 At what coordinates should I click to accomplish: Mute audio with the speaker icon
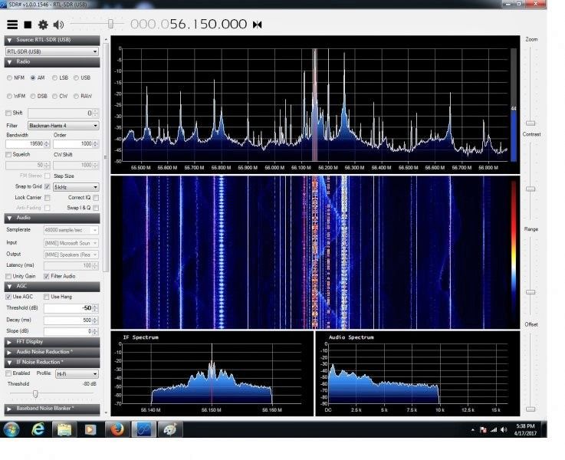click(x=58, y=25)
